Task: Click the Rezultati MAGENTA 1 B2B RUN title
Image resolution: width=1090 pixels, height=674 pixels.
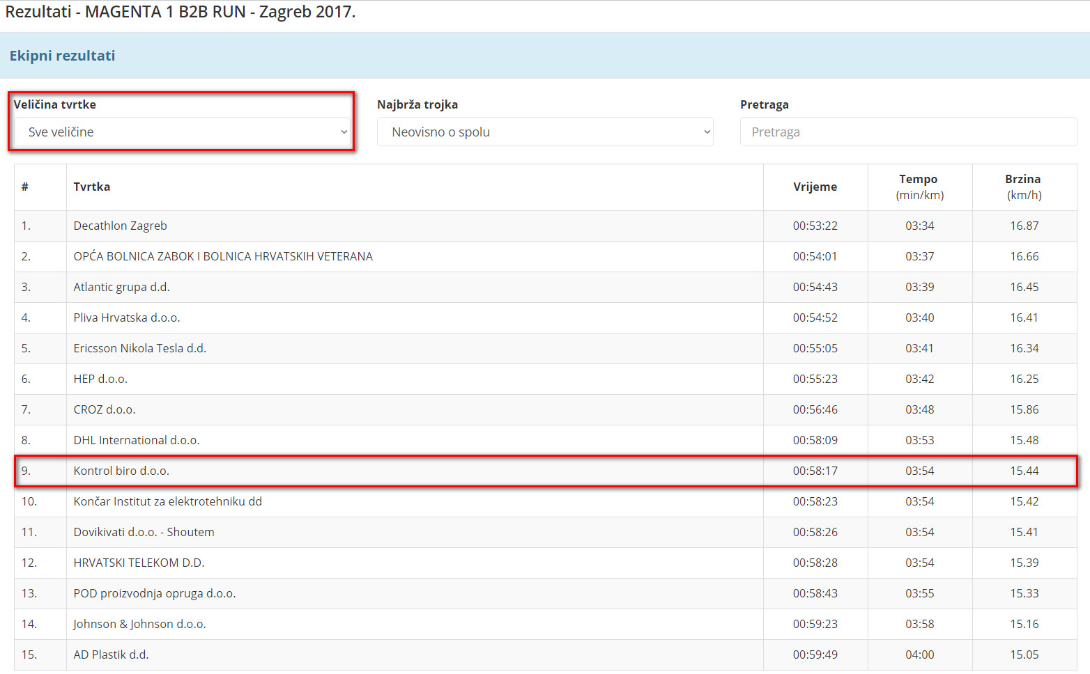Action: click(181, 12)
